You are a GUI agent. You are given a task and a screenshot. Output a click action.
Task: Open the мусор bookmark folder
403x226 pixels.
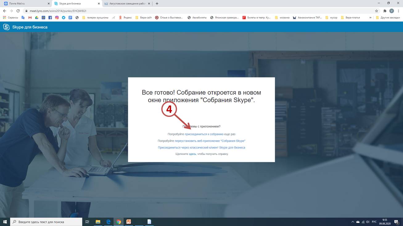click(331, 18)
